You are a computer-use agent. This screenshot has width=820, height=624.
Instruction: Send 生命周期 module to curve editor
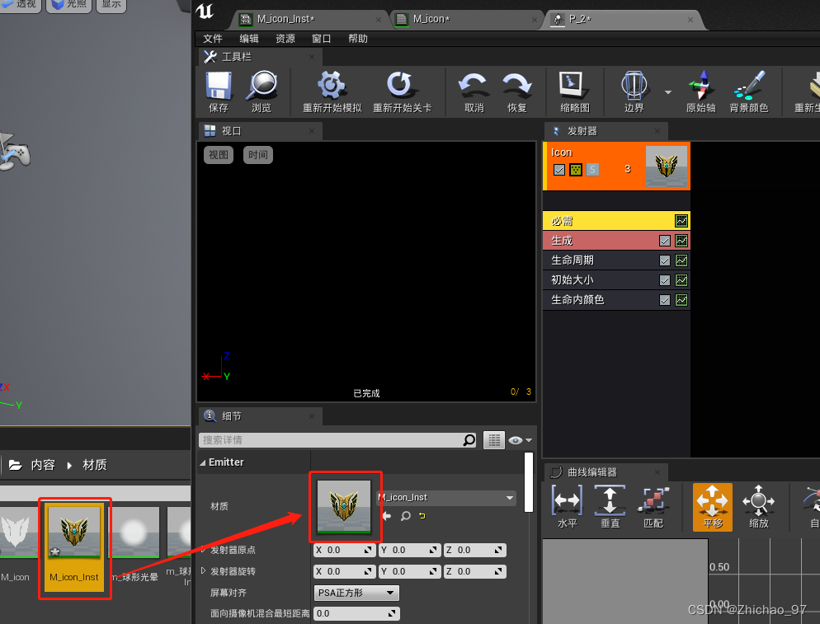[681, 260]
